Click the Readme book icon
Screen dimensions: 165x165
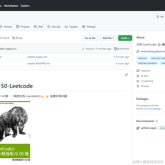[138, 71]
